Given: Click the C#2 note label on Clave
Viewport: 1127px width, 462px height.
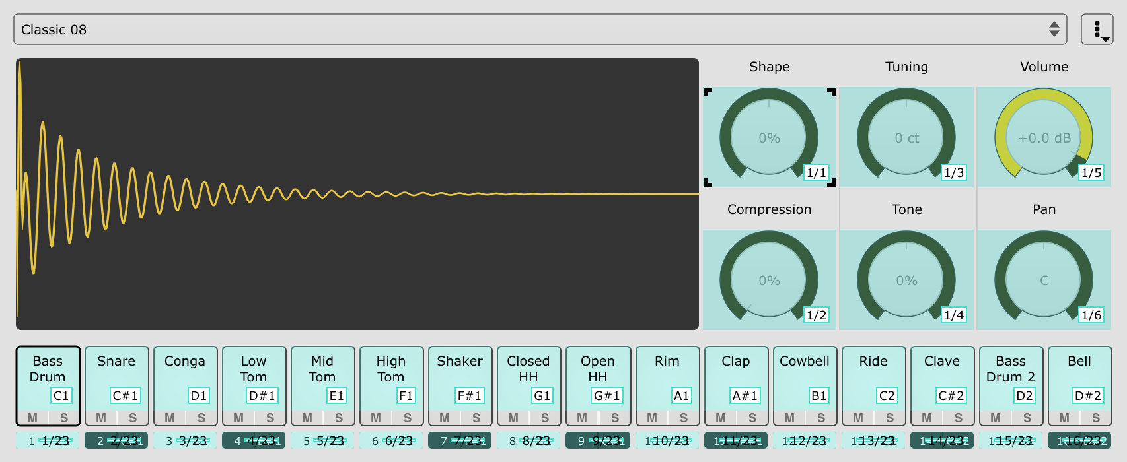Looking at the screenshot, I should [951, 395].
